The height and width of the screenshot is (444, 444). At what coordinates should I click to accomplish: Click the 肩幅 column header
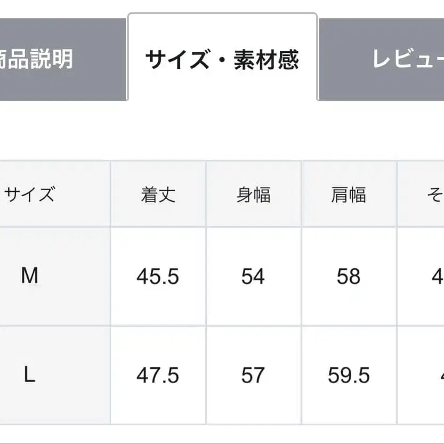click(x=349, y=193)
